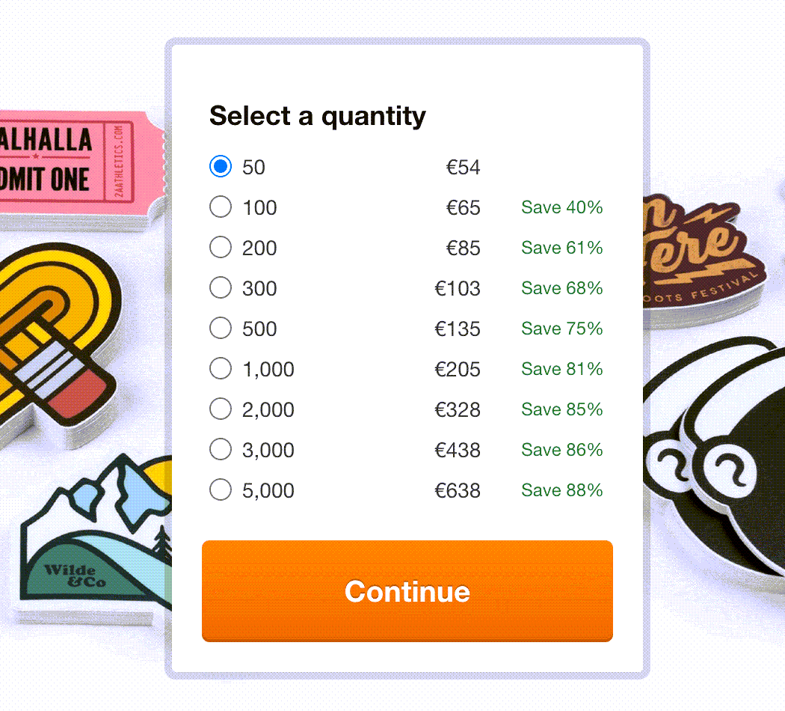Pick the 300 quantity radio button
This screenshot has height=711, width=785.
click(221, 287)
